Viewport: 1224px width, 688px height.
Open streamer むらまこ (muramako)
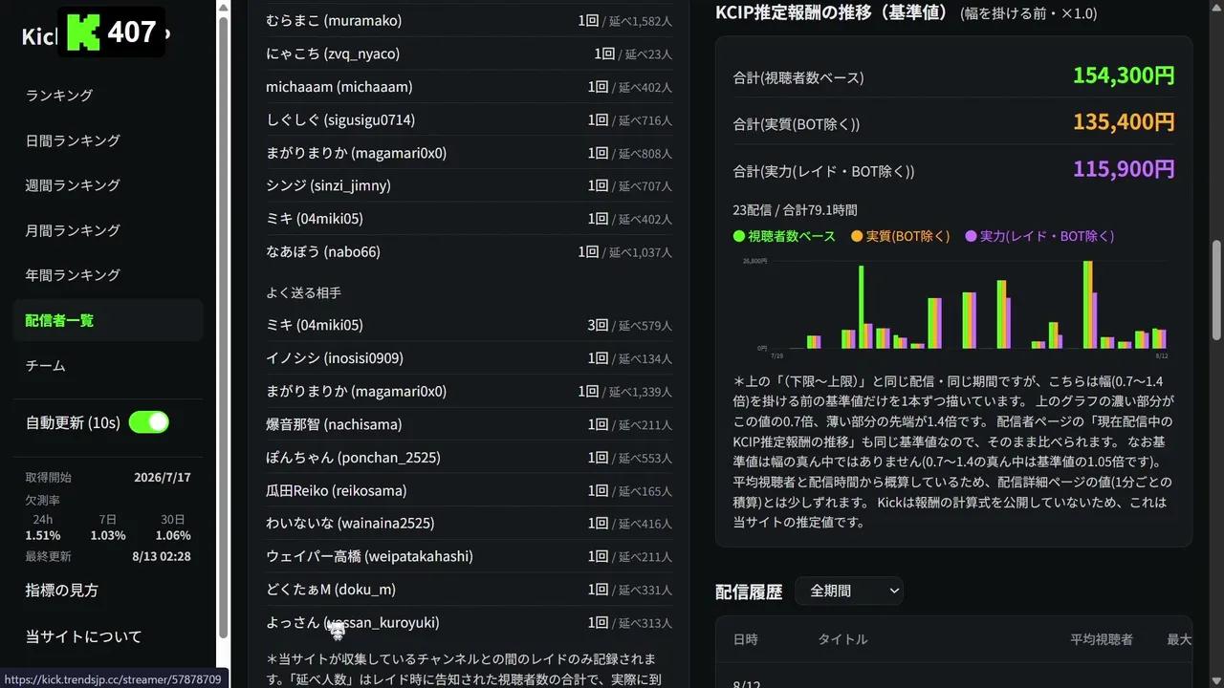[x=334, y=20]
